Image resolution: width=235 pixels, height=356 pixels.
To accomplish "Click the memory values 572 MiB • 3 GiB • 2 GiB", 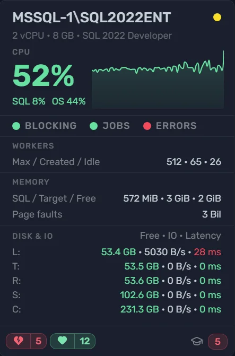I will click(172, 198).
